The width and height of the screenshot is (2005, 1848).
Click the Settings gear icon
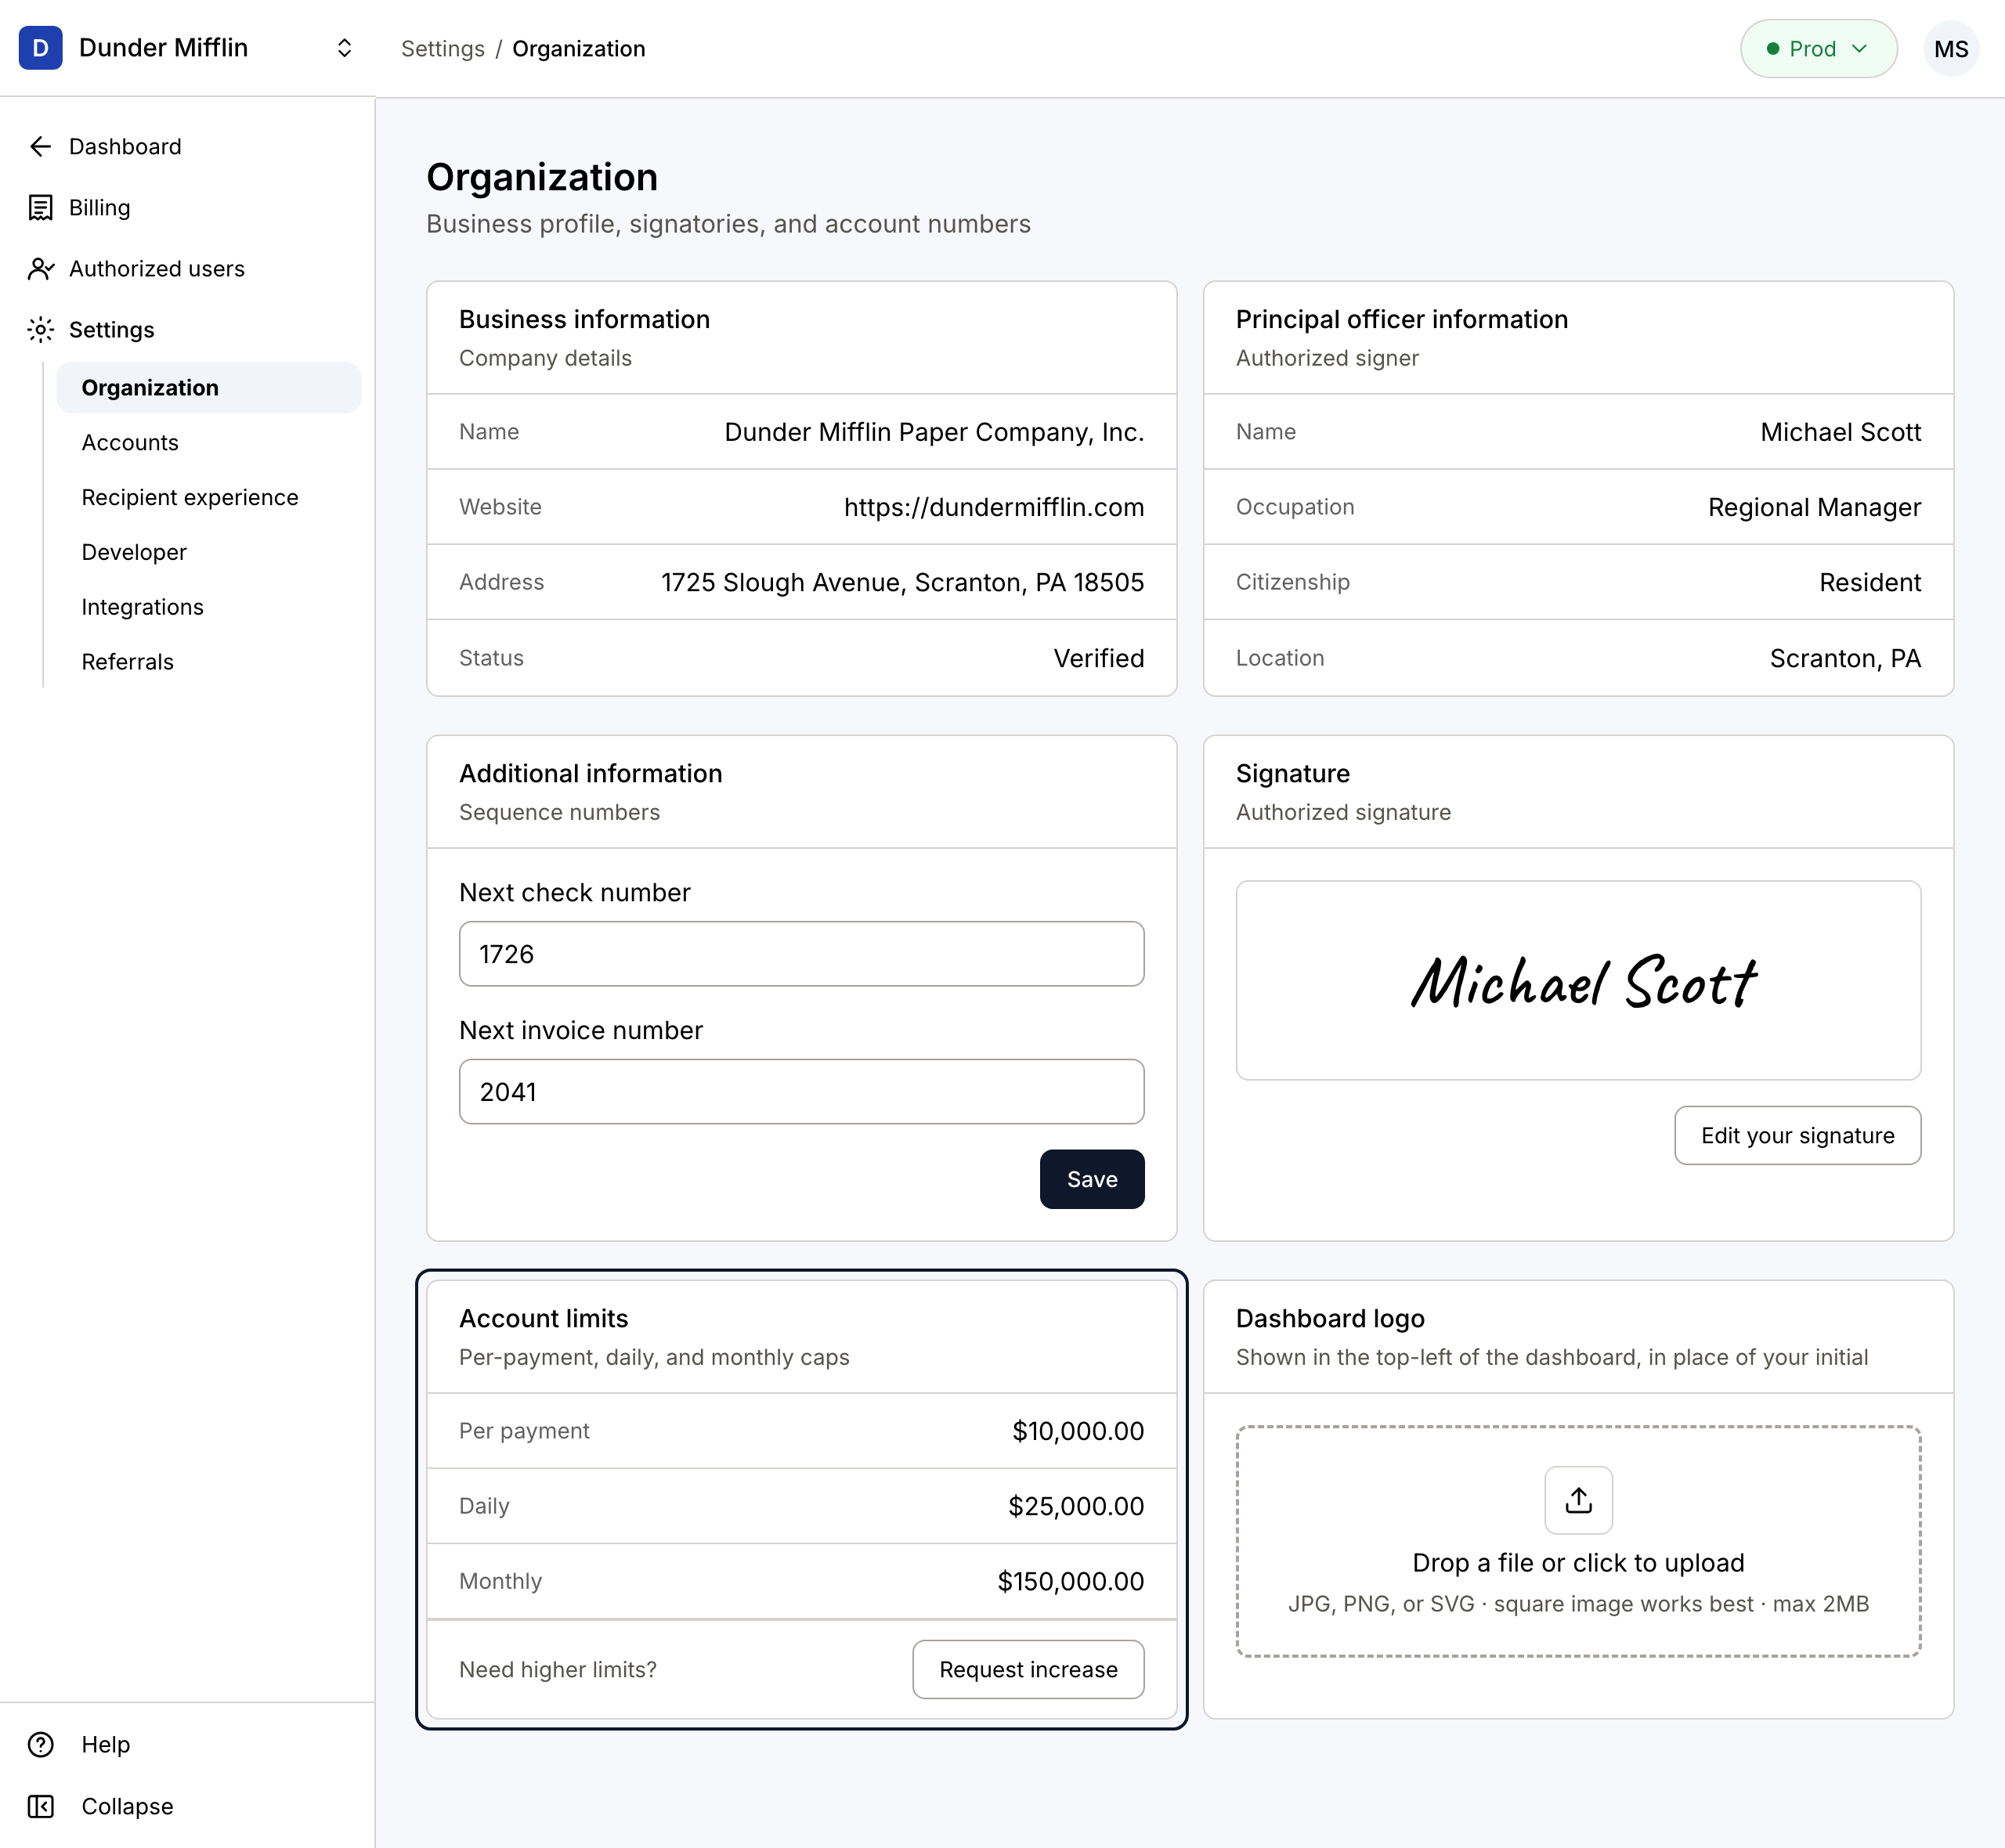(x=40, y=330)
